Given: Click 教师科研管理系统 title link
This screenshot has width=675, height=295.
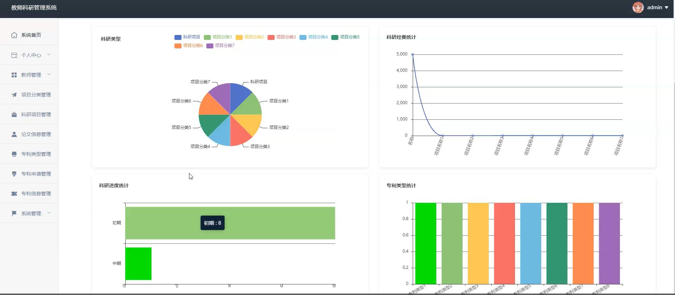Looking at the screenshot, I should [x=34, y=7].
